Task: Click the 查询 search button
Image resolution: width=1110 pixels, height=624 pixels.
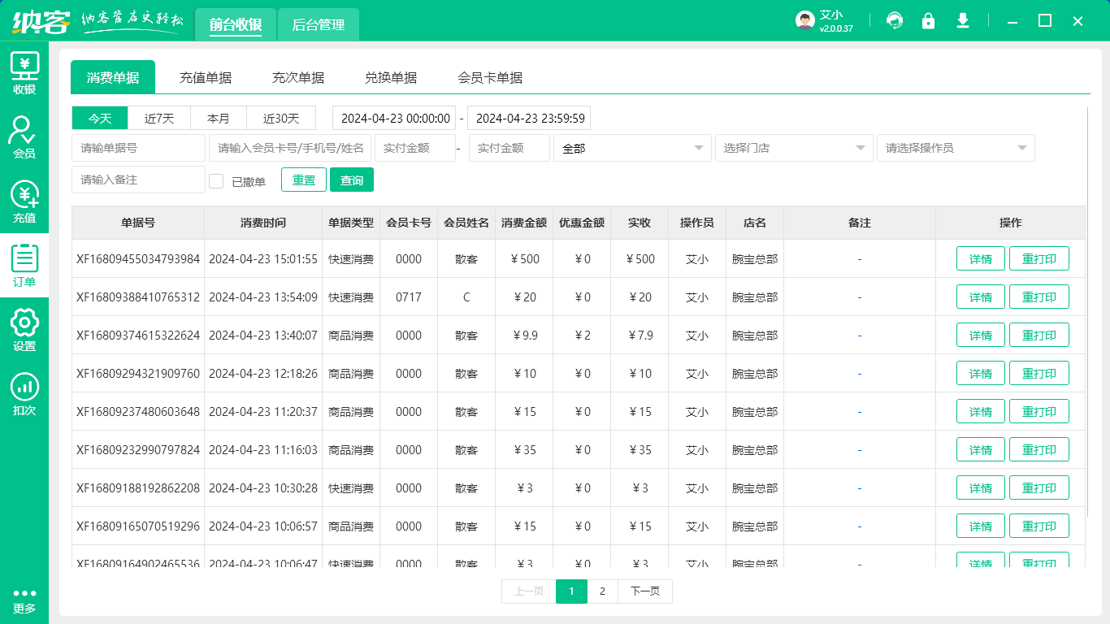Action: tap(352, 180)
